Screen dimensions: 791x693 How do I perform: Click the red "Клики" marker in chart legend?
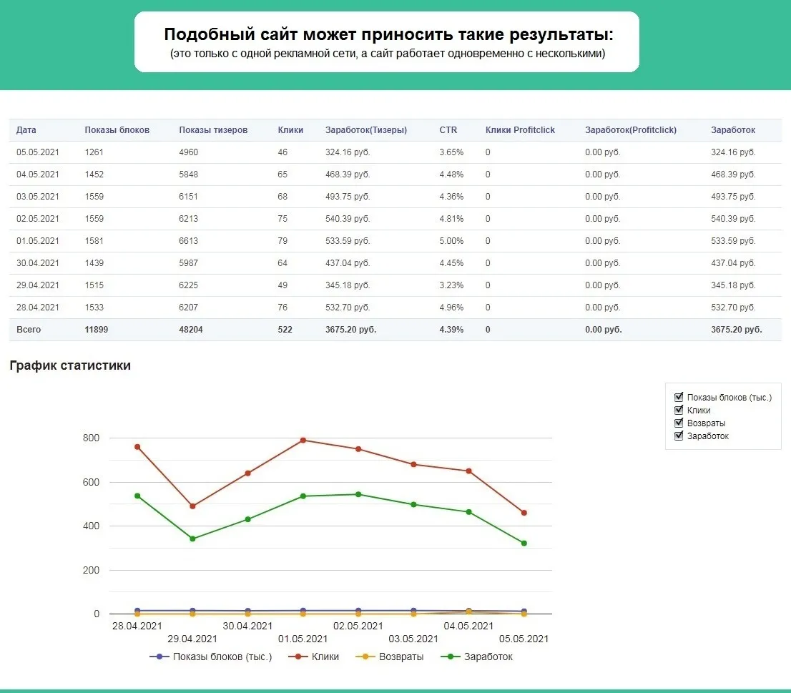click(299, 657)
